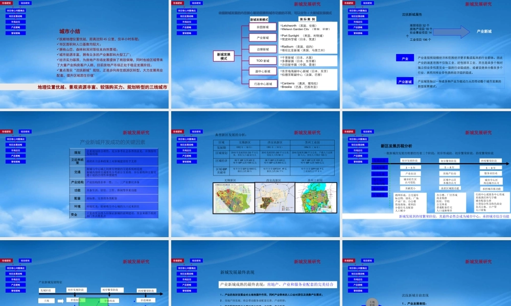Click the 边缘新城 box

(x=263, y=49)
